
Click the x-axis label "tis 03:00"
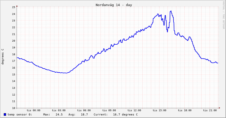[59, 110]
